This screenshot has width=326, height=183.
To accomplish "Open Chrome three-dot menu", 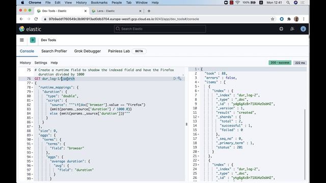I will tap(304, 19).
